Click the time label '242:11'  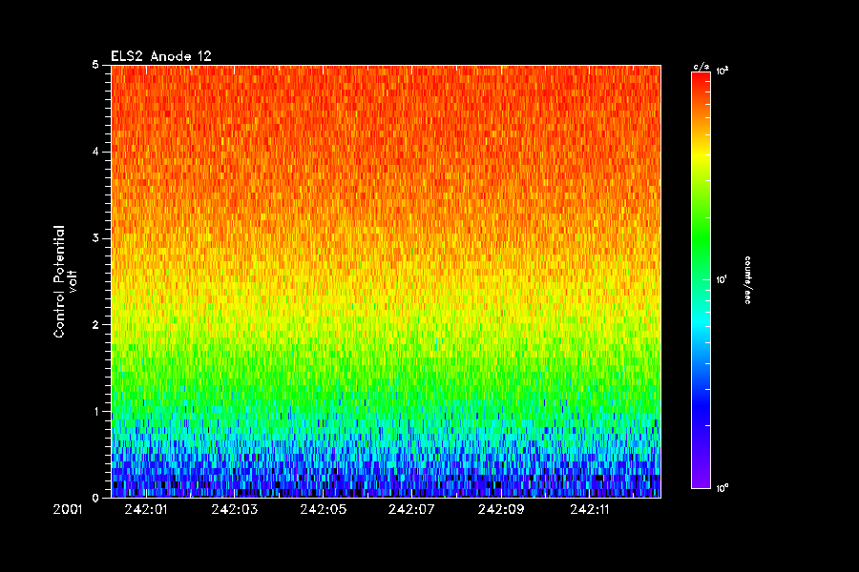click(x=590, y=510)
